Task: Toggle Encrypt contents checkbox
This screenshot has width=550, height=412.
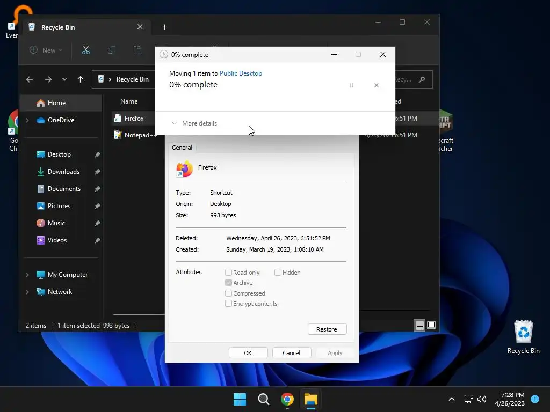Action: (x=228, y=304)
